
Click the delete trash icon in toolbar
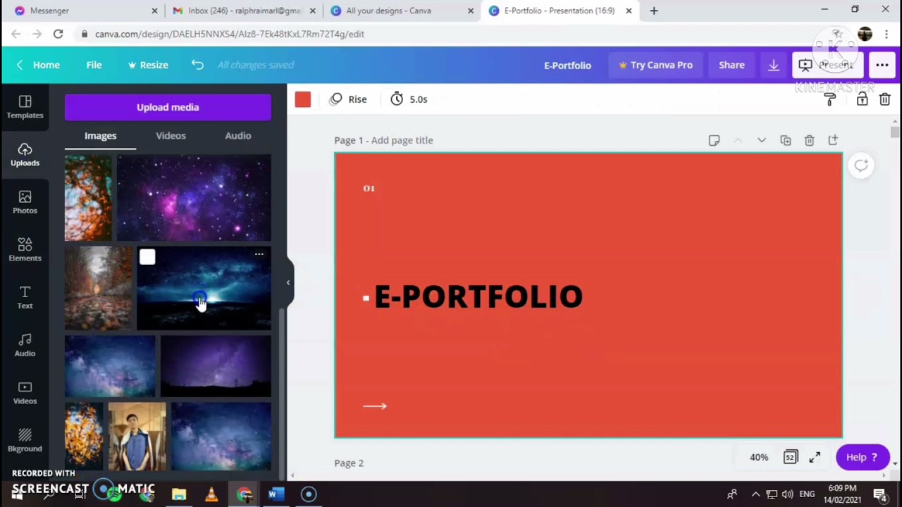coord(884,99)
